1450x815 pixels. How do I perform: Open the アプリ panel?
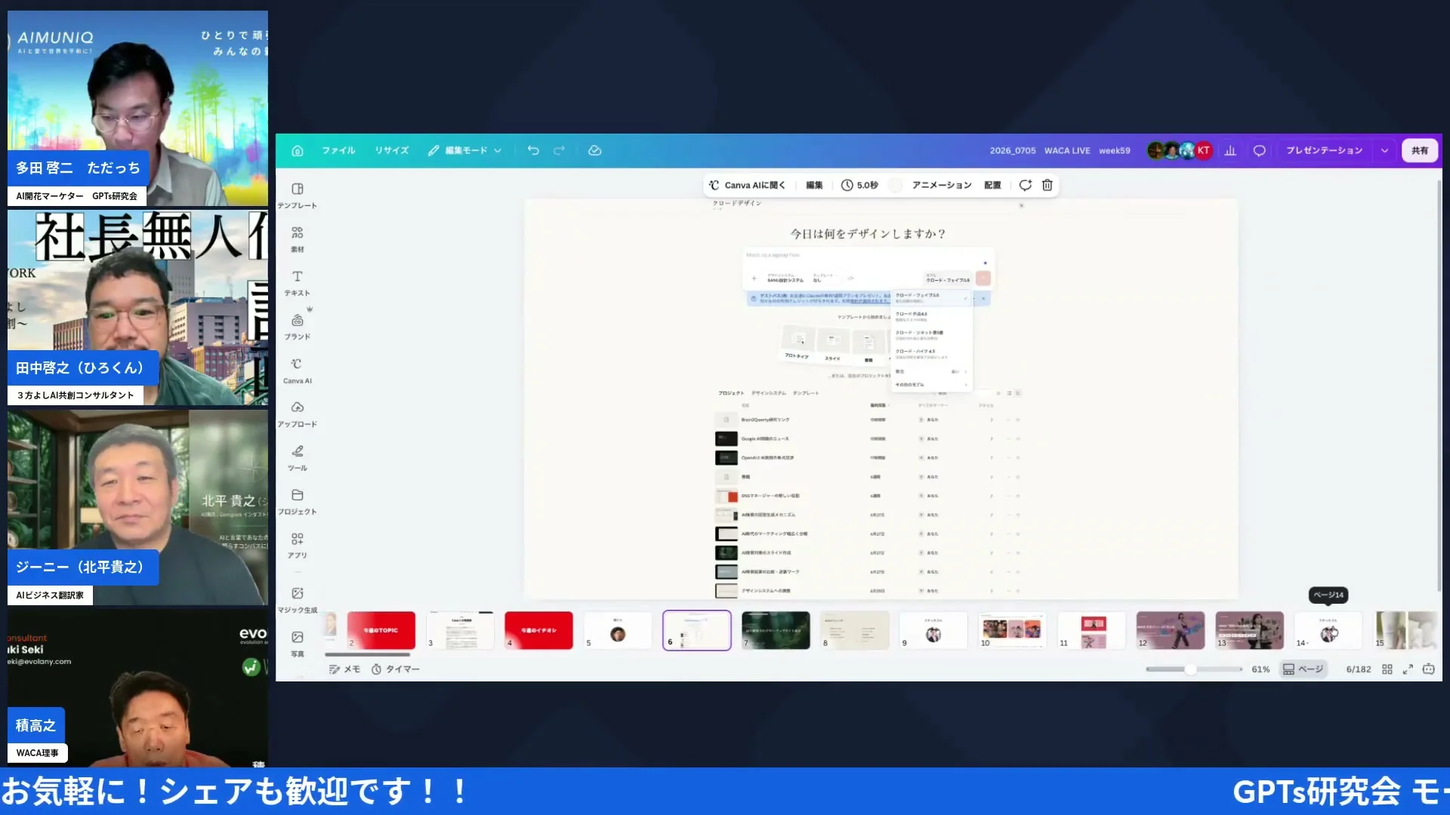tap(298, 546)
